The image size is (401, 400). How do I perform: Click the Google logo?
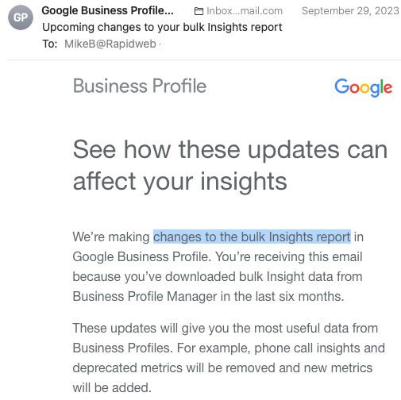(363, 87)
